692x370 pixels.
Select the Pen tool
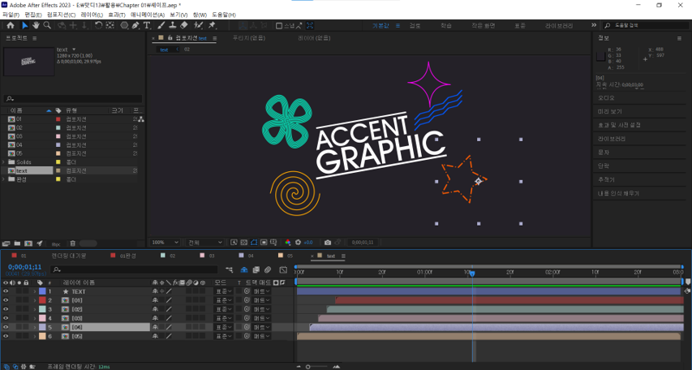pyautogui.click(x=135, y=26)
